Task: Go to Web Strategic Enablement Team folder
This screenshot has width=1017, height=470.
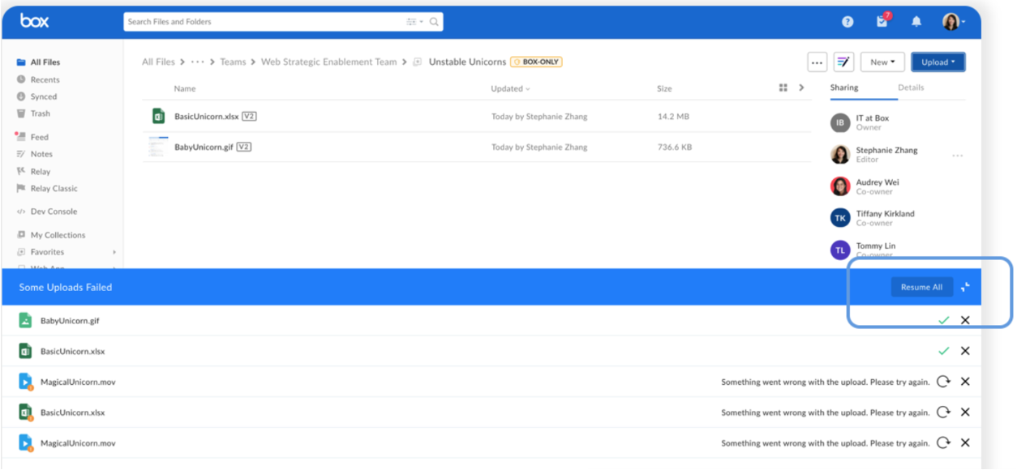Action: click(x=328, y=62)
